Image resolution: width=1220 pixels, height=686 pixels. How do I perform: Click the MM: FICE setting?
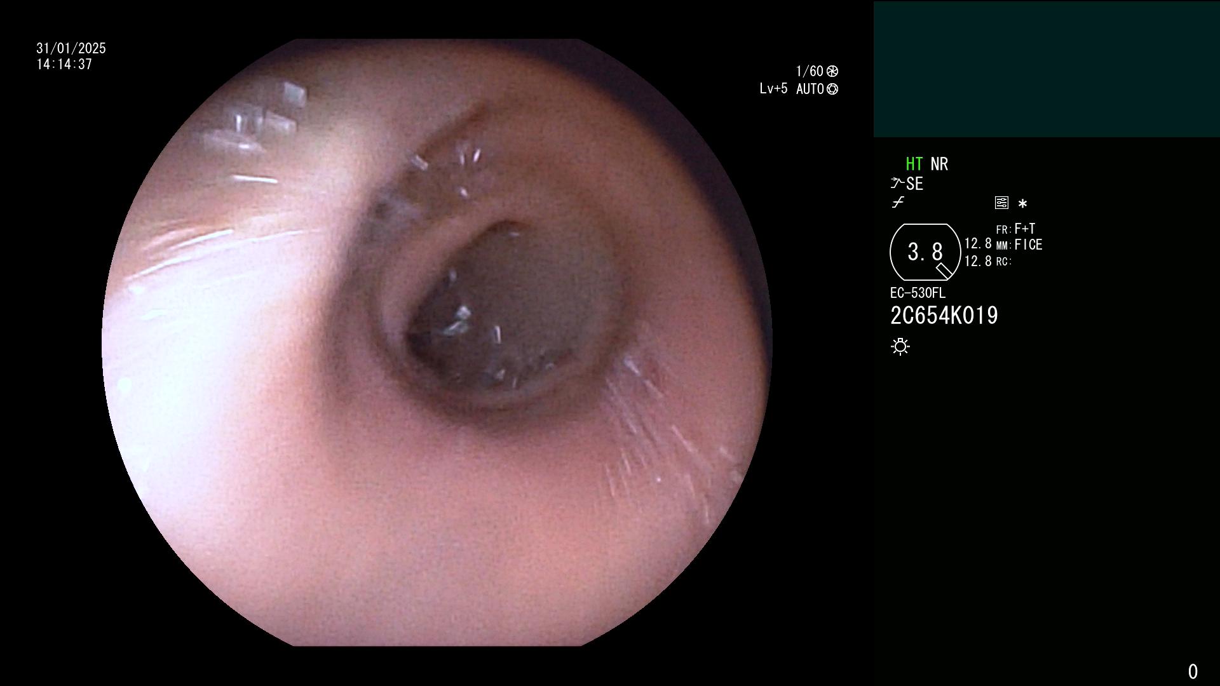pos(1019,245)
